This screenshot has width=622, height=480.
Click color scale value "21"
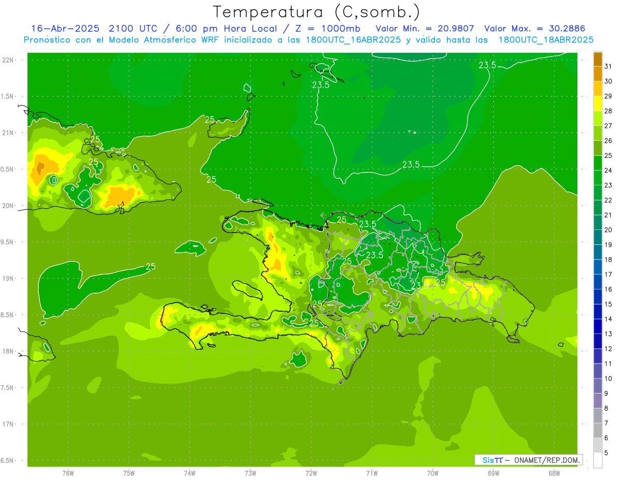pos(609,215)
